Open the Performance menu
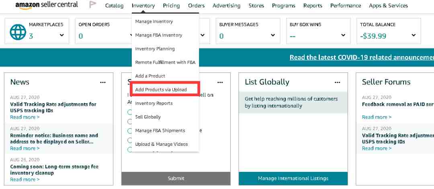The height and width of the screenshot is (189, 434). pos(346,6)
